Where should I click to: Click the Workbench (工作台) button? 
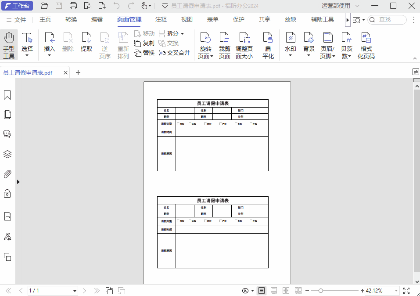(16, 6)
